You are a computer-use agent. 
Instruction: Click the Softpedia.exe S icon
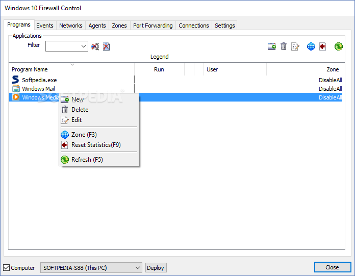point(15,80)
